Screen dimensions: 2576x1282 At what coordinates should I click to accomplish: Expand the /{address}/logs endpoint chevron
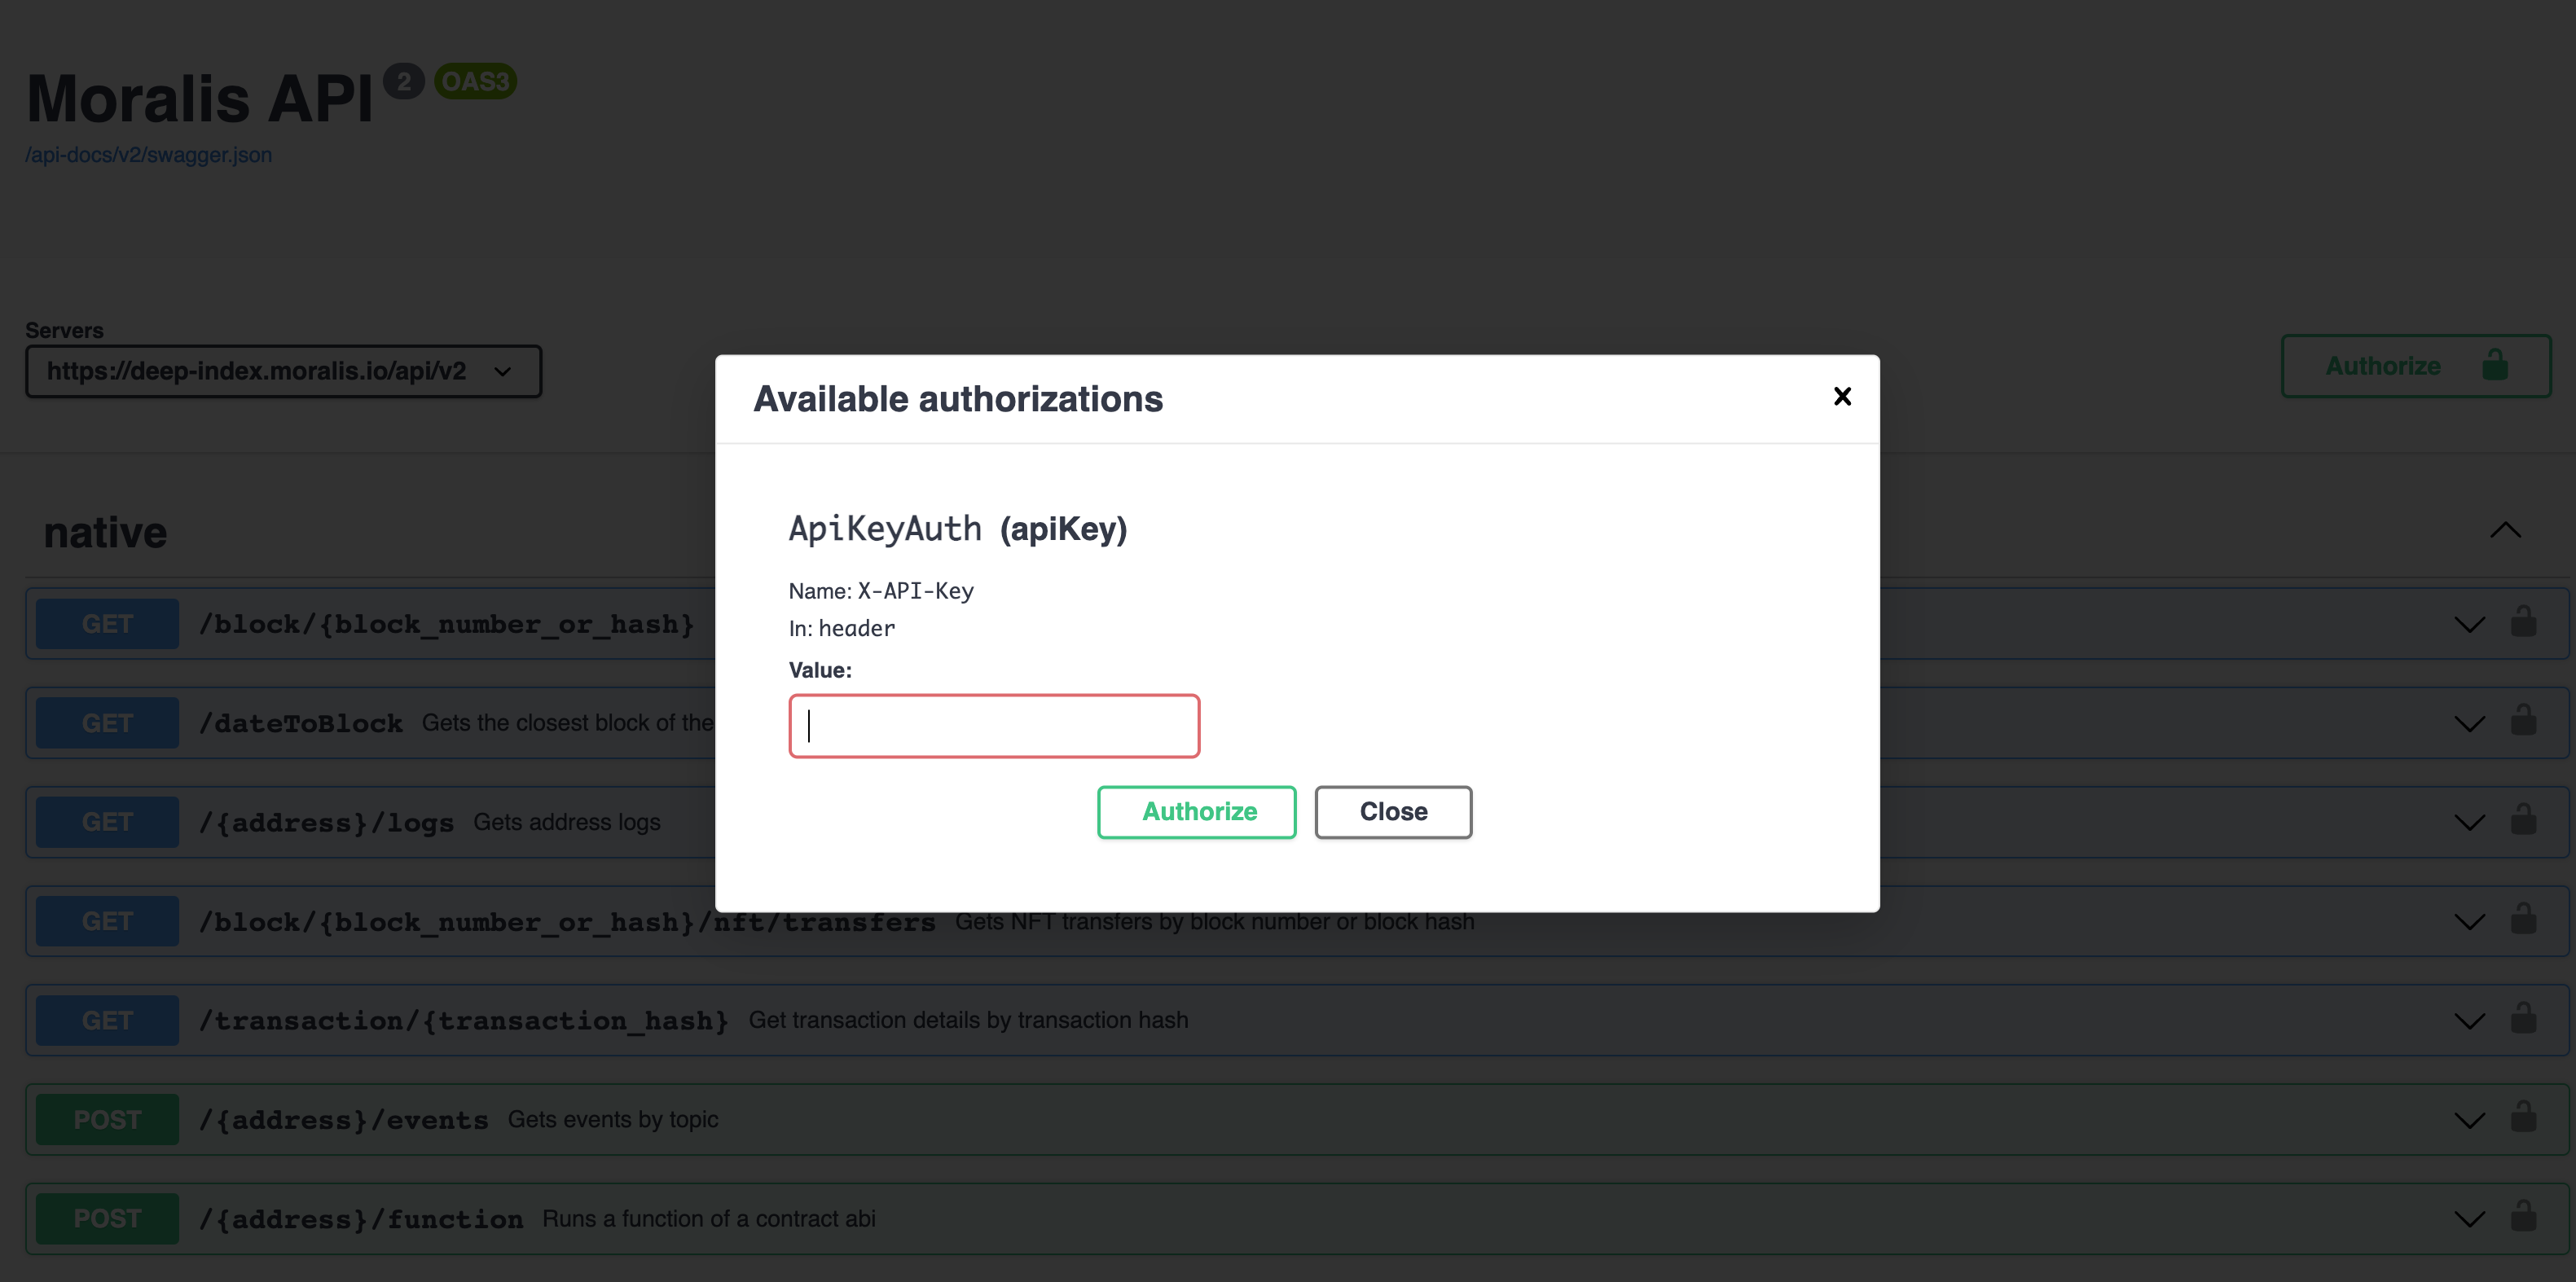tap(2469, 823)
